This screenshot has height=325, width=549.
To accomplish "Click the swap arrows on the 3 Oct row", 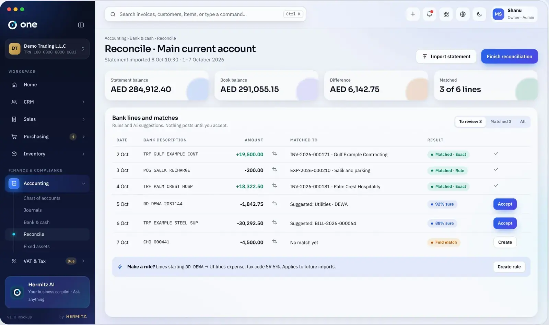I will click(274, 169).
